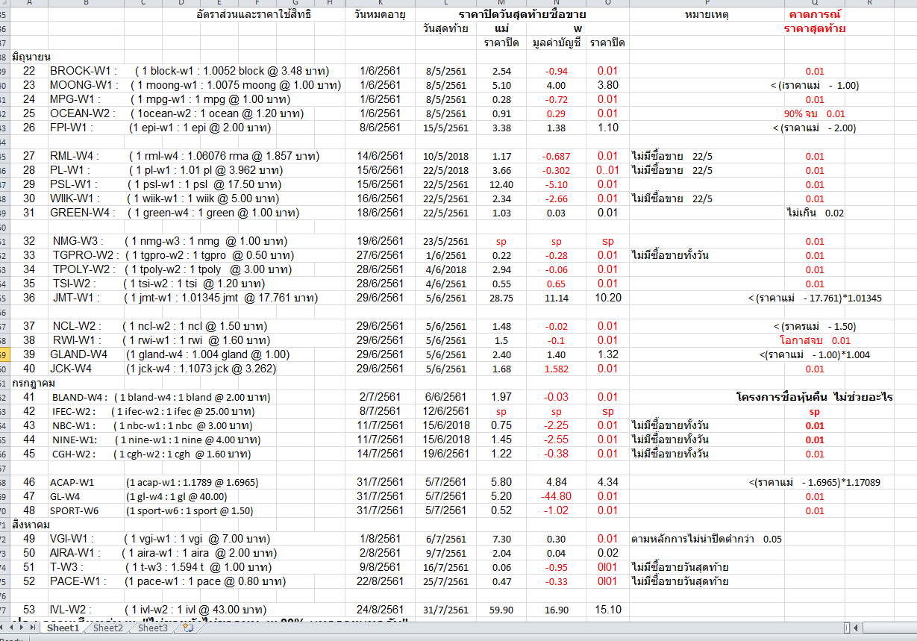The height and width of the screenshot is (641, 917).
Task: Select column N header
Action: [x=557, y=3]
